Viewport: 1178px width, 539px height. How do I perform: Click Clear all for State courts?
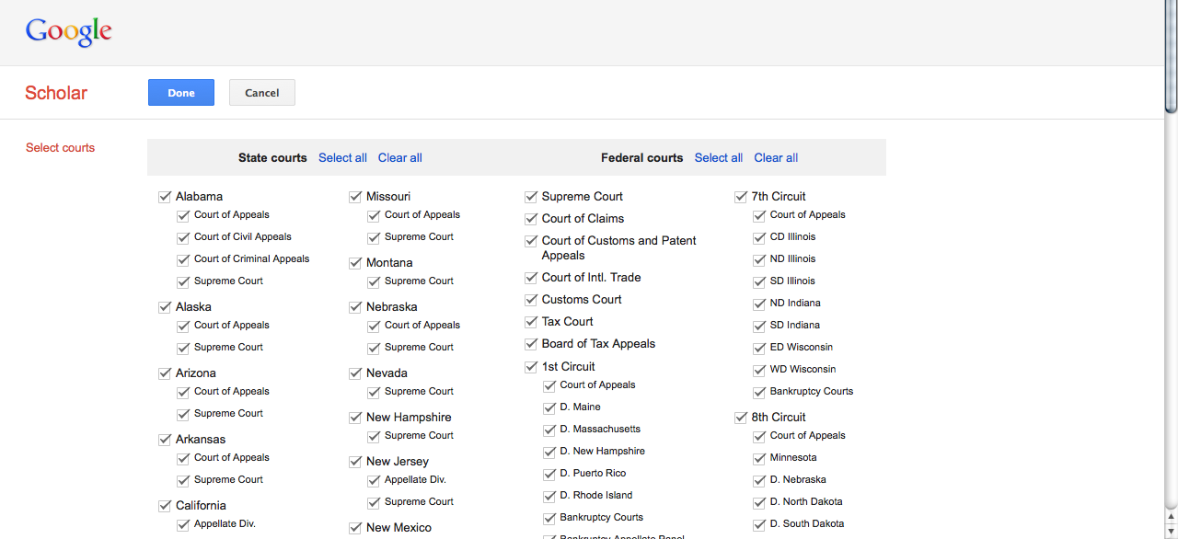coord(399,157)
